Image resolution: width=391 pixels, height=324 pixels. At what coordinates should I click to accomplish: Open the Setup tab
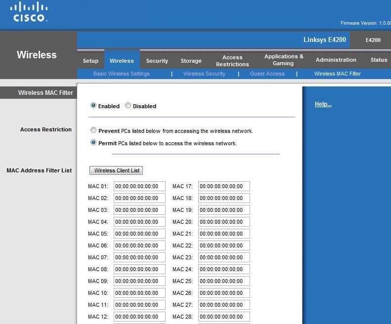[x=90, y=61]
